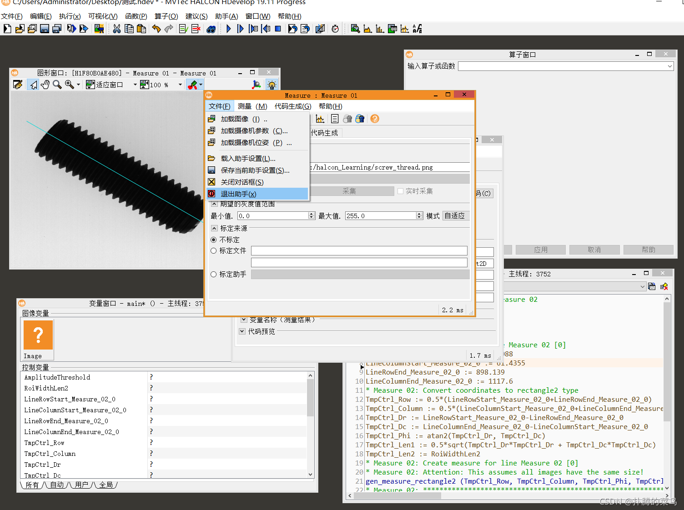Click the line profile chart icon in Measure toolbar
The height and width of the screenshot is (510, 684).
click(x=320, y=119)
